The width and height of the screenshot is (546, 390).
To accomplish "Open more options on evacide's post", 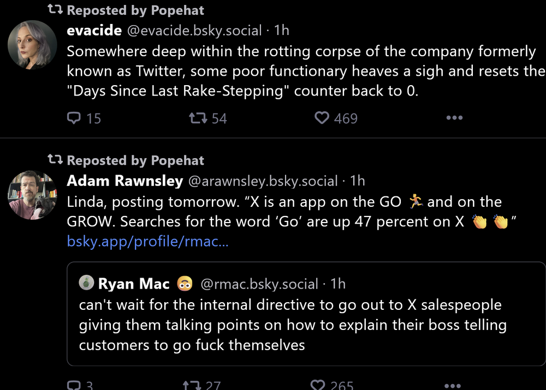I will coord(454,118).
